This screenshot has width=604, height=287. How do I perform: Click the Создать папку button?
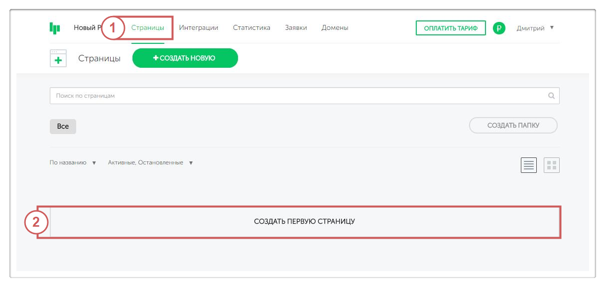pyautogui.click(x=513, y=126)
